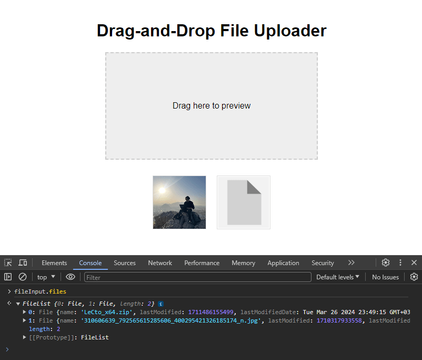Image resolution: width=422 pixels, height=360 pixels.
Task: Click the info icon beside the FileList object
Action: pyautogui.click(x=161, y=304)
